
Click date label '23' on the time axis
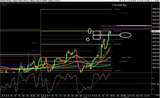click(x=118, y=96)
